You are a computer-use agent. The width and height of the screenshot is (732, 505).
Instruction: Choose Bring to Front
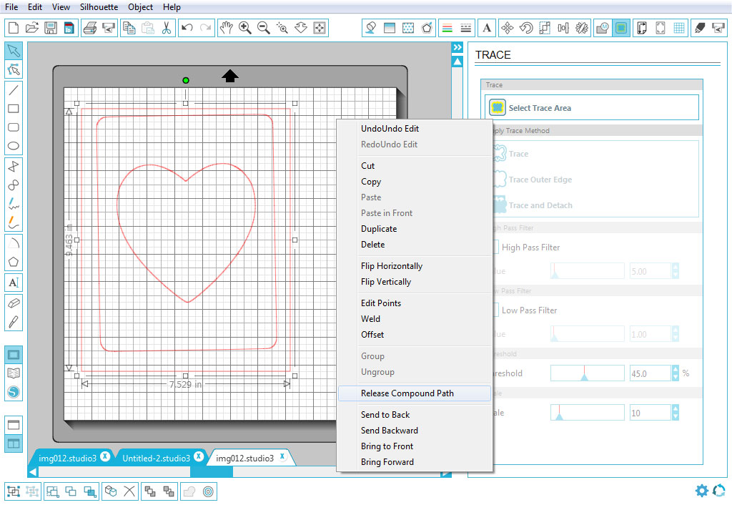[415, 446]
